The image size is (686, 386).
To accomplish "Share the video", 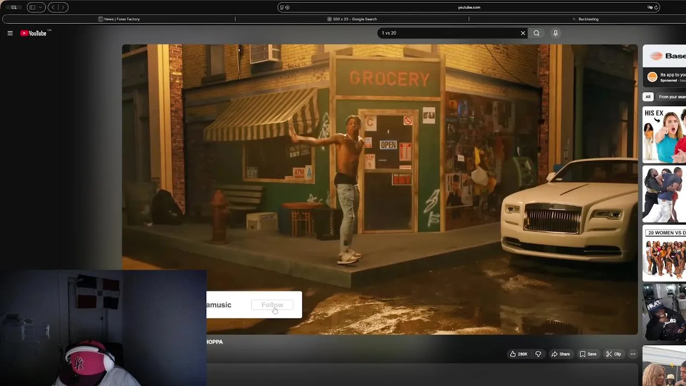I will click(561, 354).
